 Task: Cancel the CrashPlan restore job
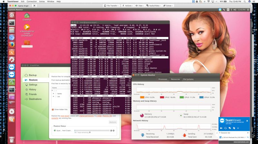(114, 130)
